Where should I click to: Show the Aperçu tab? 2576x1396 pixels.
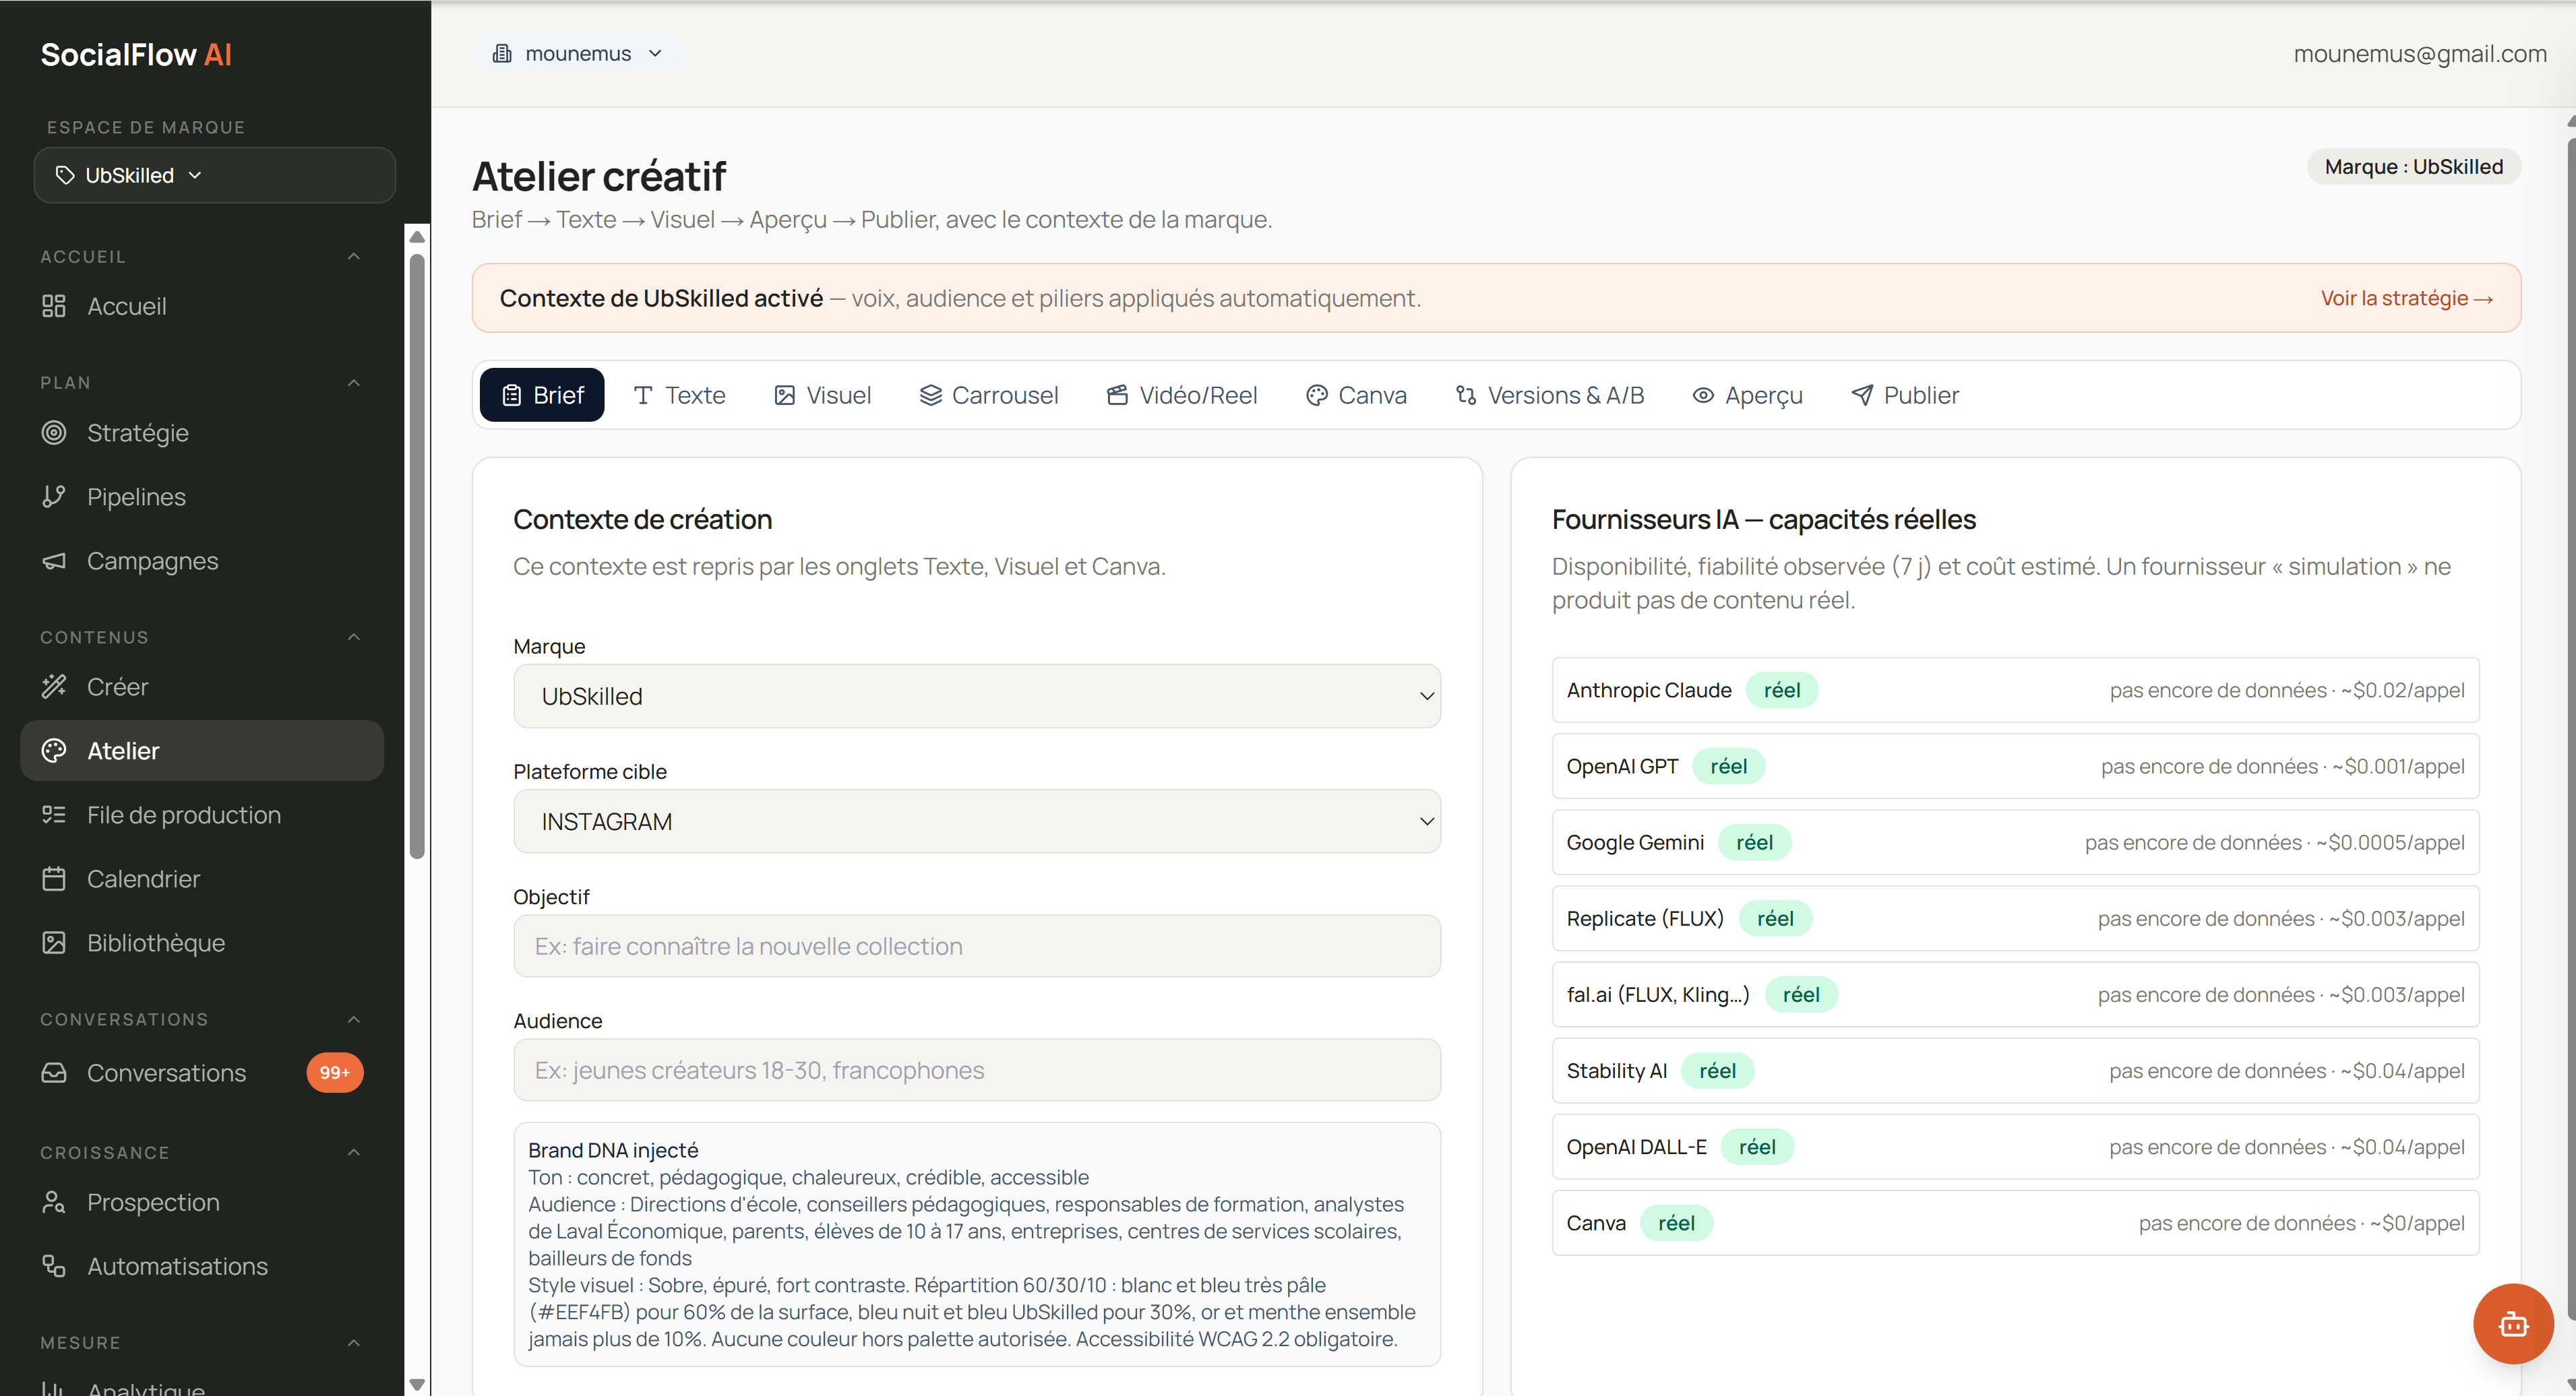1747,395
